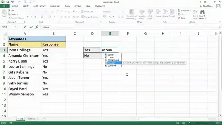
Task: Click Cell Styles icon
Action: [x=150, y=12]
